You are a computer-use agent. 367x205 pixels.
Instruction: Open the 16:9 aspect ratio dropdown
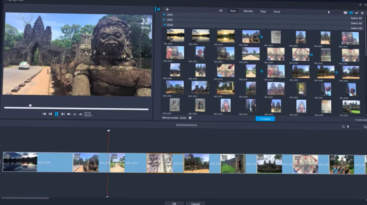pyautogui.click(x=88, y=114)
